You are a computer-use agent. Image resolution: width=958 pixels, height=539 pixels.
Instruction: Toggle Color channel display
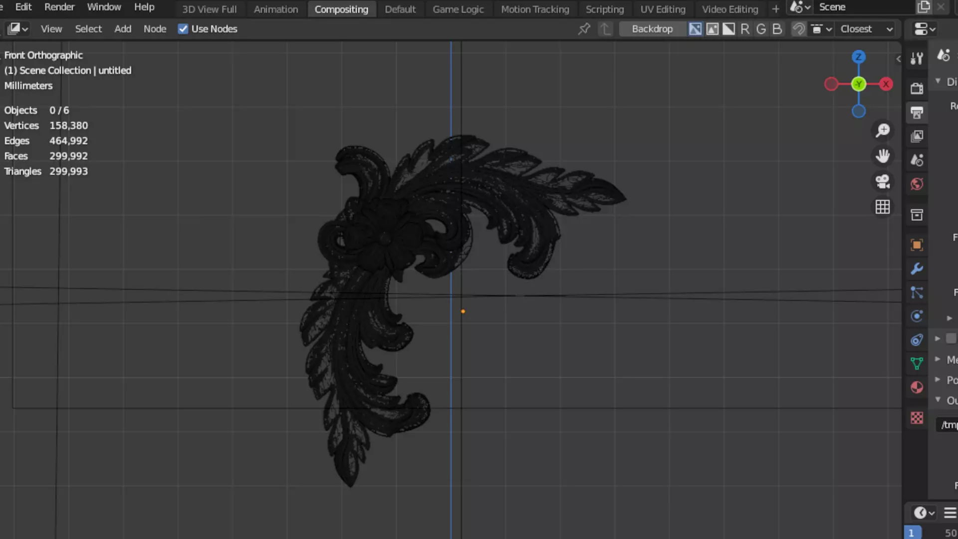(x=713, y=29)
